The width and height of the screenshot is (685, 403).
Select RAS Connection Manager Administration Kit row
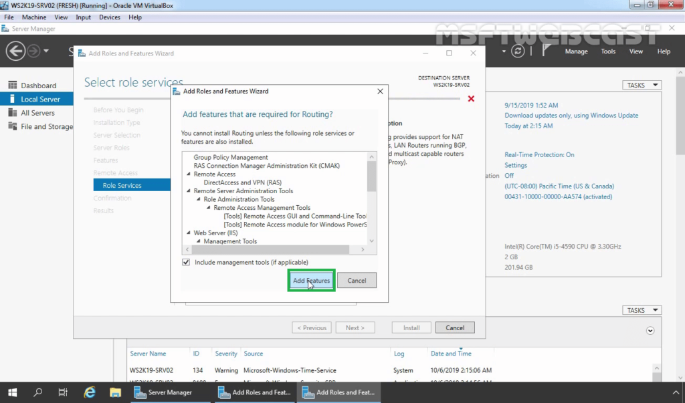click(266, 166)
